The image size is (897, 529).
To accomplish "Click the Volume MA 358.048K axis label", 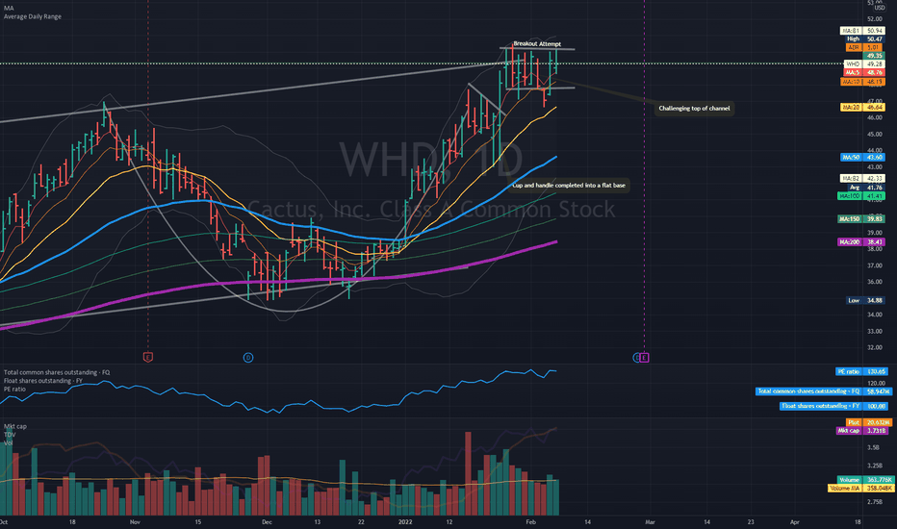I will [x=861, y=489].
